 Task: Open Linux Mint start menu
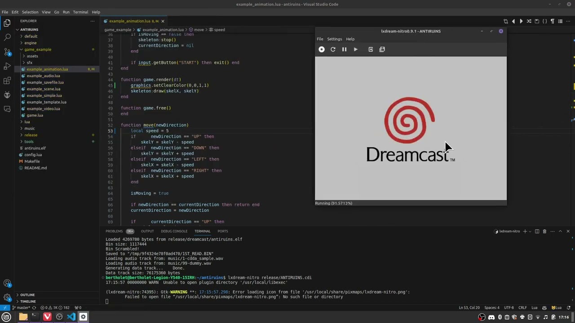coord(6,317)
